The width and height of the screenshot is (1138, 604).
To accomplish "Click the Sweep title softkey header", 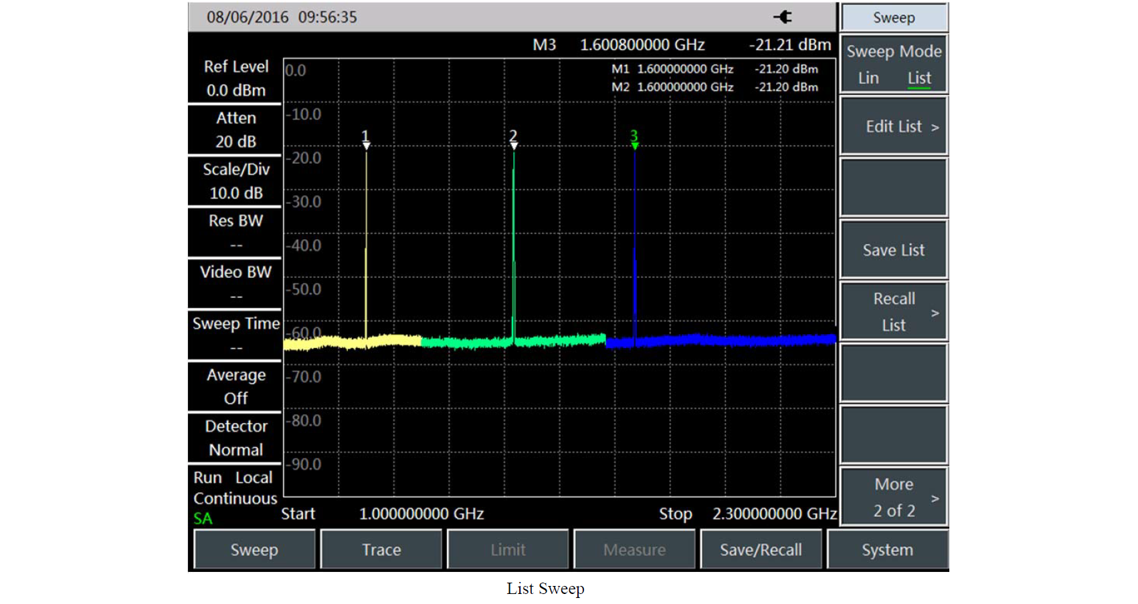I will coord(894,17).
